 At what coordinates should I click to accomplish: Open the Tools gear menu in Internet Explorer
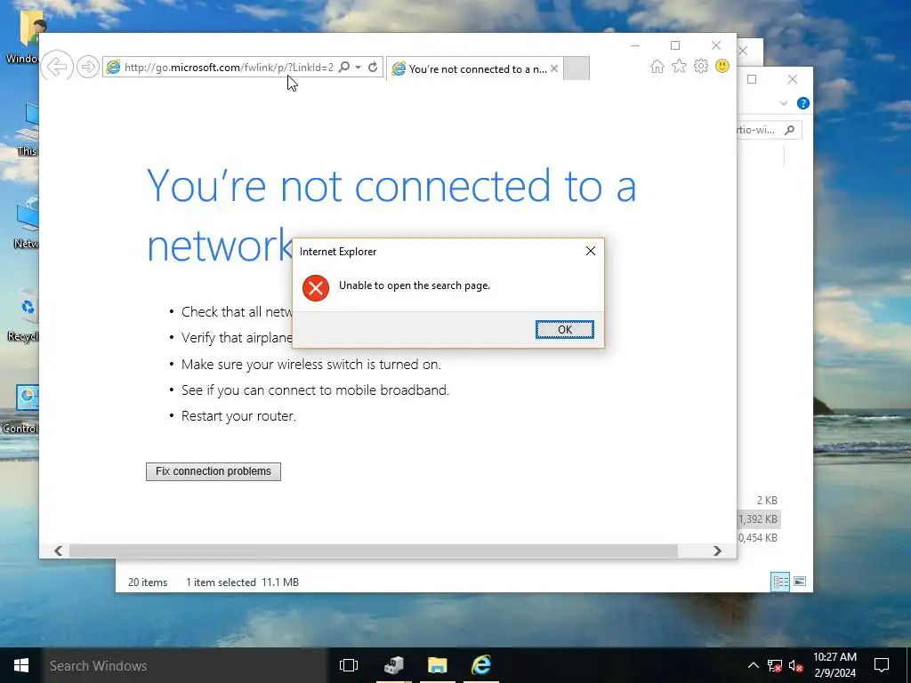point(701,66)
